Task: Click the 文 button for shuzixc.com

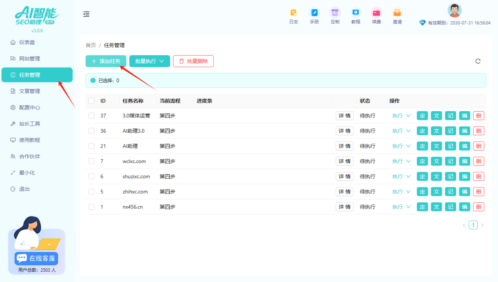Action: click(x=436, y=176)
